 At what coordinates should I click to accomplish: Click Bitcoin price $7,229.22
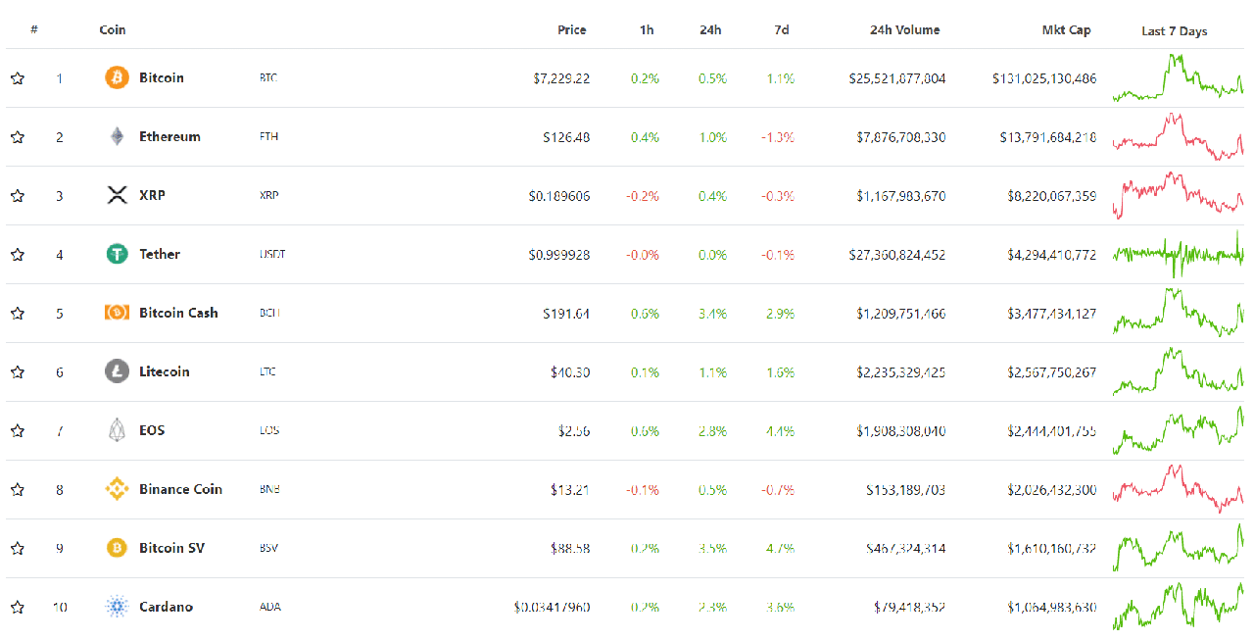click(x=561, y=78)
